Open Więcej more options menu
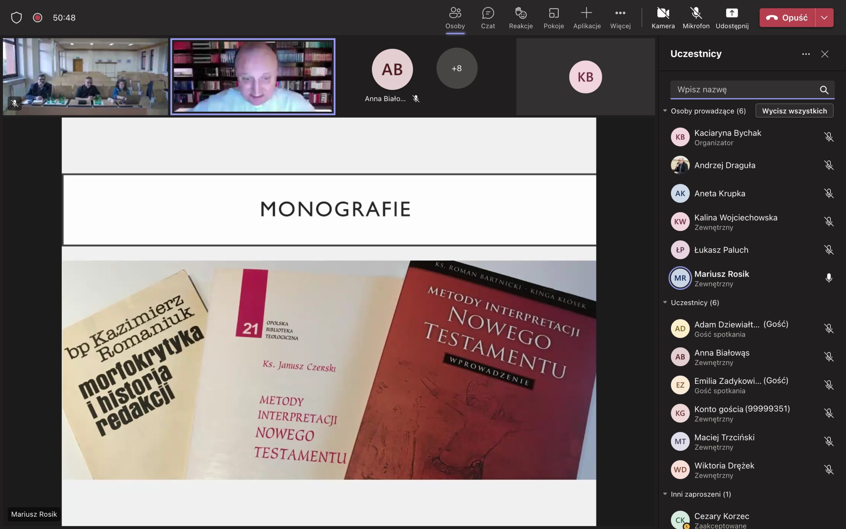The width and height of the screenshot is (846, 529). tap(620, 18)
